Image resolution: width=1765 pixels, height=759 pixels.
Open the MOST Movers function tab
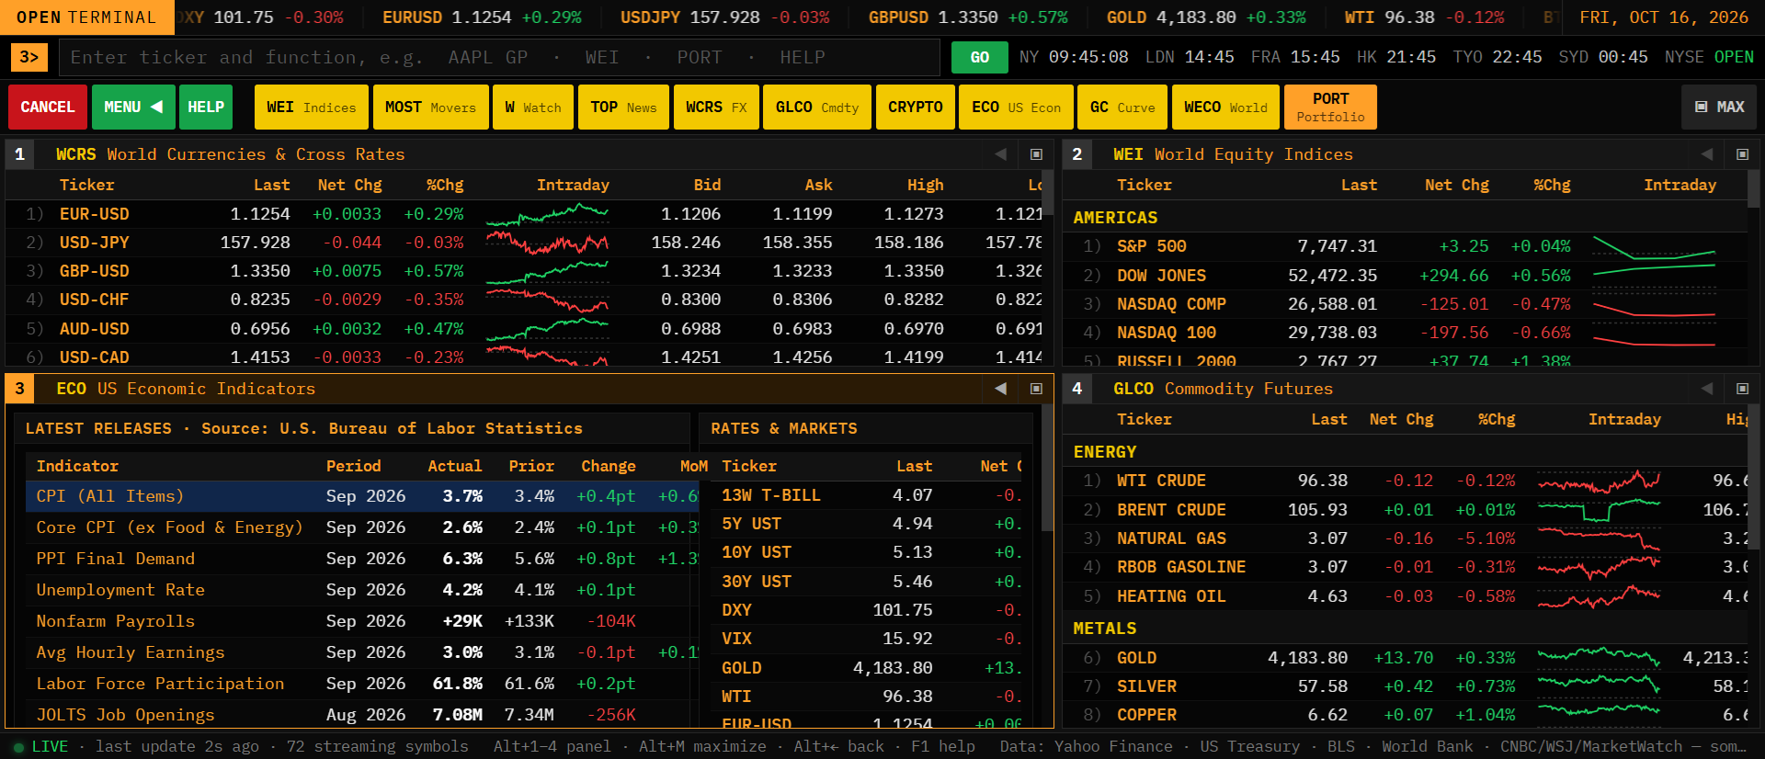coord(431,107)
